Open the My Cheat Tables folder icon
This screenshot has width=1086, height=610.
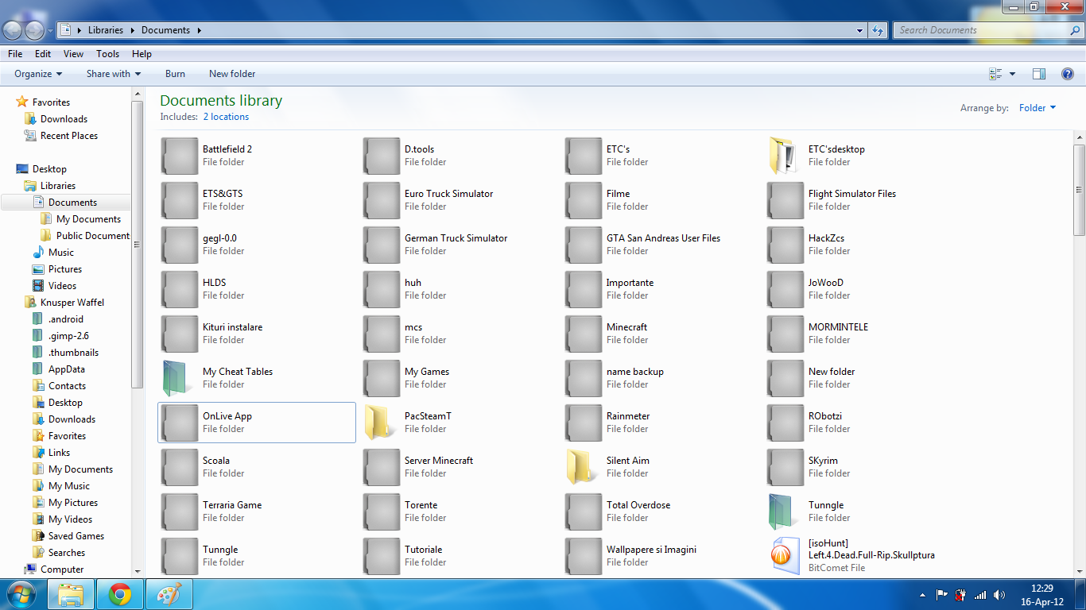(x=179, y=378)
